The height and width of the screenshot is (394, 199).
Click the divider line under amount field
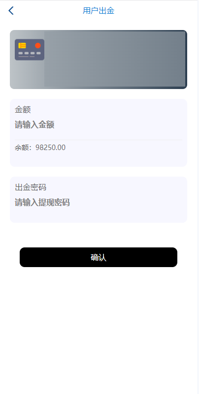tap(99, 140)
